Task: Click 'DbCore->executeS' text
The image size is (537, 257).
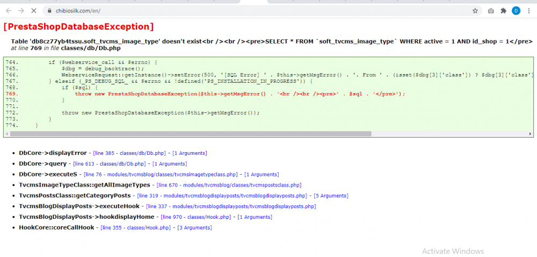Action: click(x=48, y=174)
